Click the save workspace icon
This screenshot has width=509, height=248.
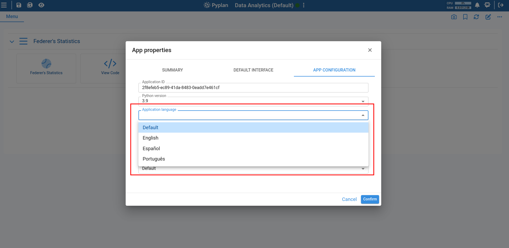[x=18, y=5]
